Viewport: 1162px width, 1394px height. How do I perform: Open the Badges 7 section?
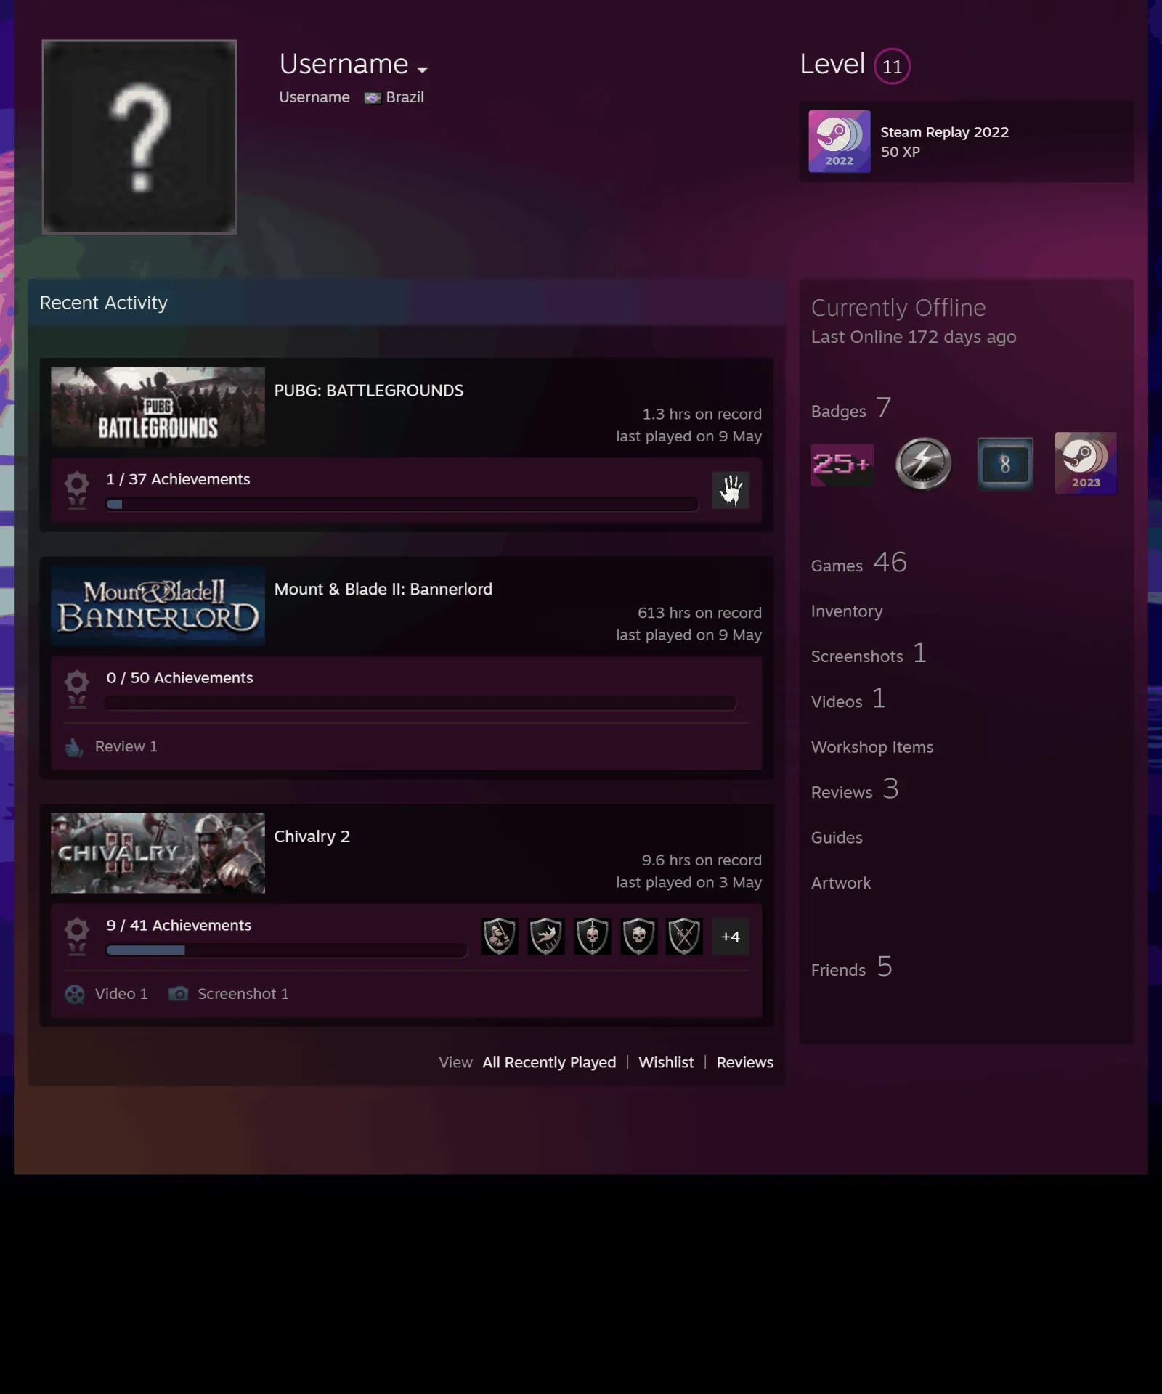[x=851, y=409]
